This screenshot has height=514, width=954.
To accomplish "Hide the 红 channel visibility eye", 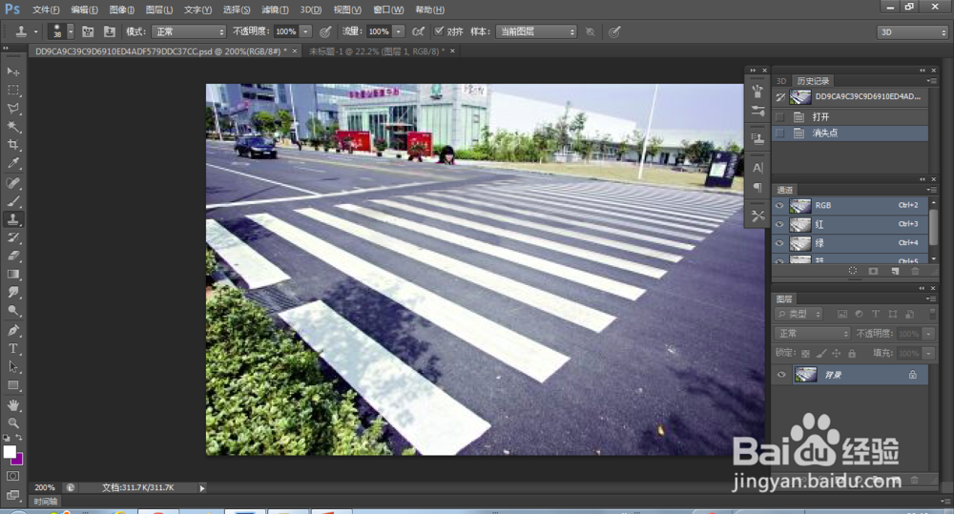I will point(779,224).
